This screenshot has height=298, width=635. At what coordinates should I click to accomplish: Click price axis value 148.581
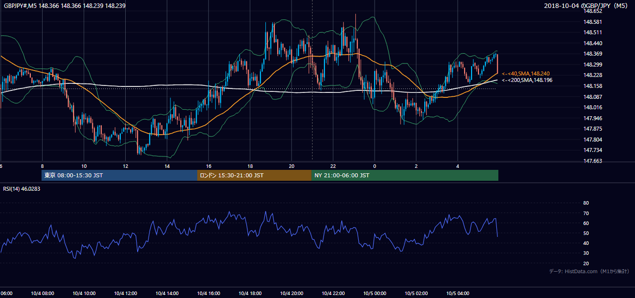click(592, 22)
